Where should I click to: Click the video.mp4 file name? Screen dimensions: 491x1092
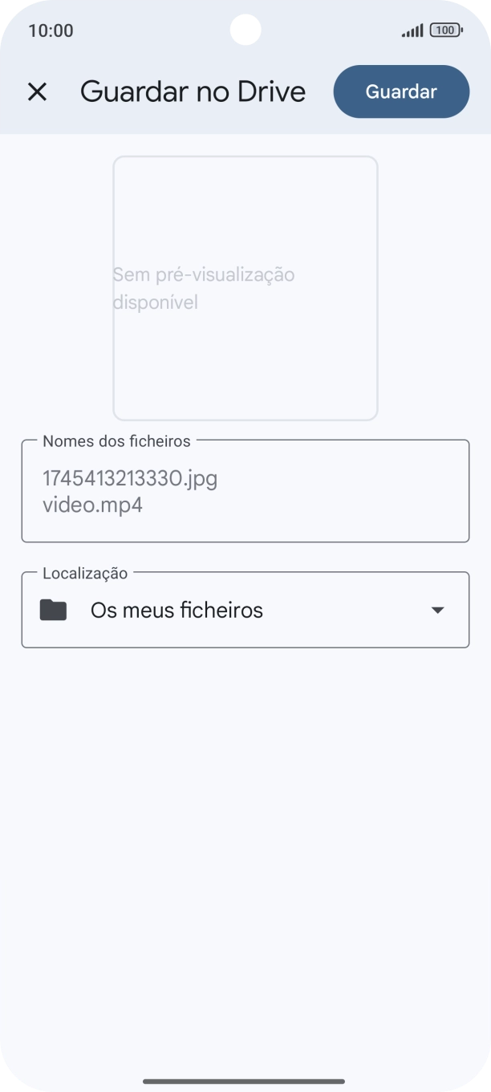[x=92, y=505]
